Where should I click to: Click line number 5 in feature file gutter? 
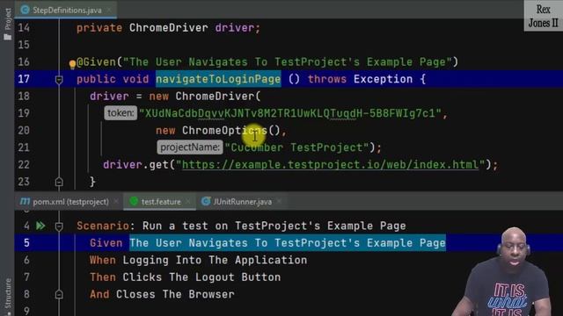point(26,243)
